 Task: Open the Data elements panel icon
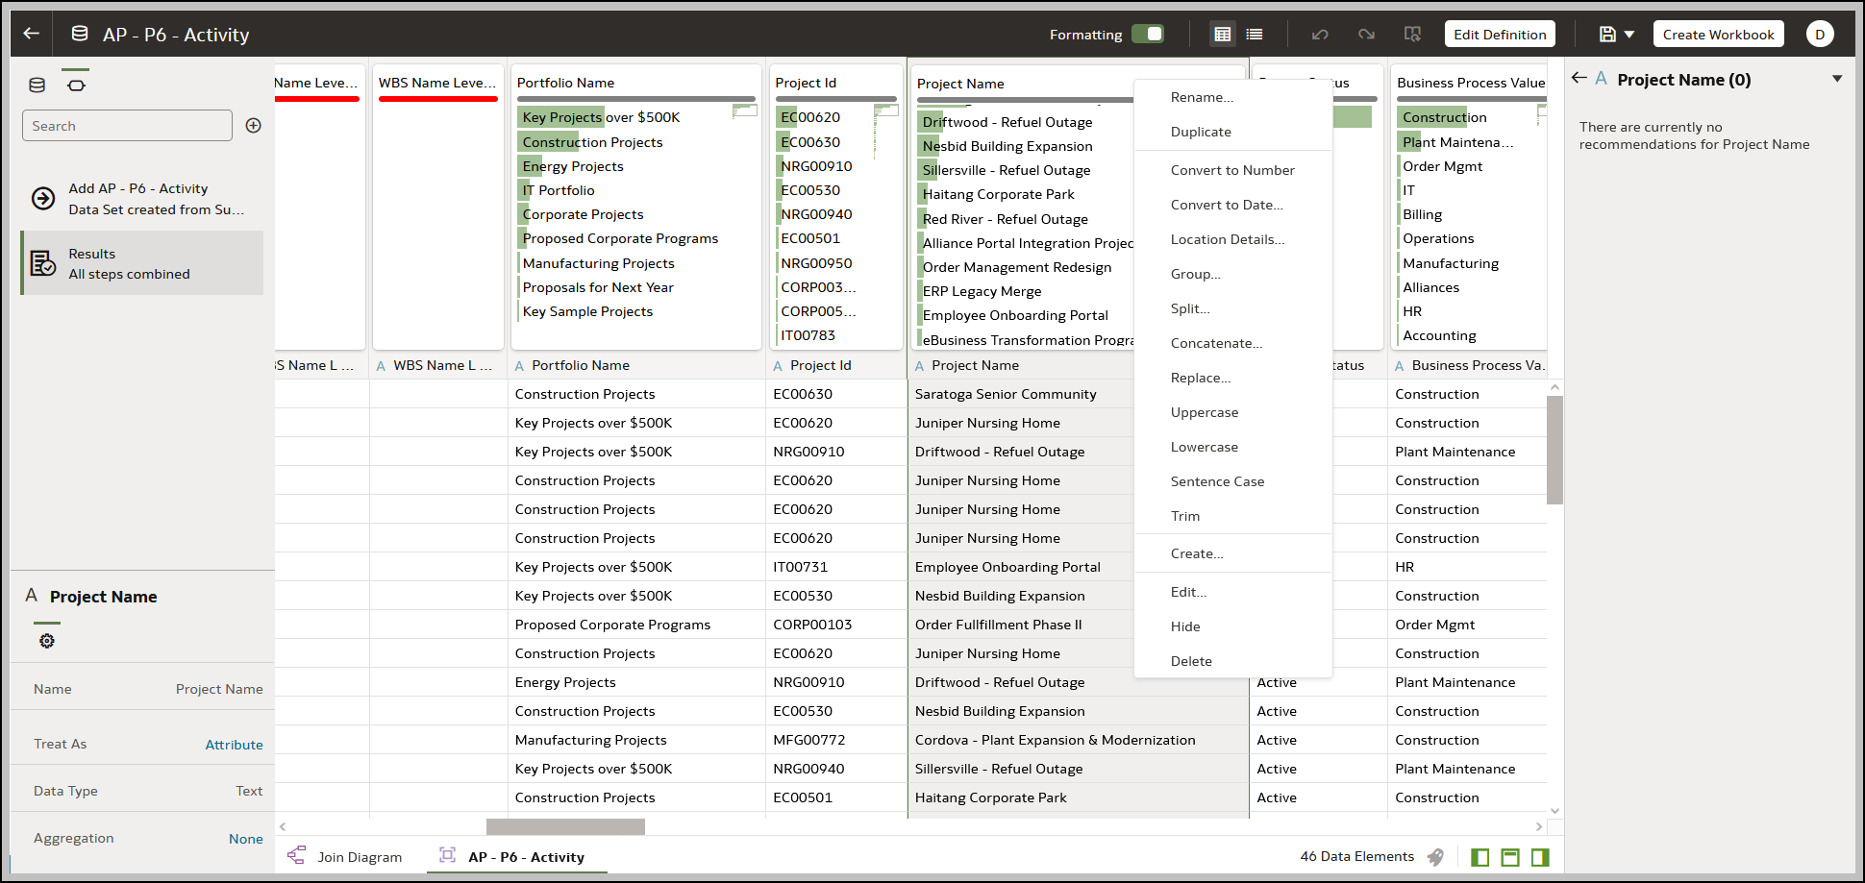(x=37, y=85)
